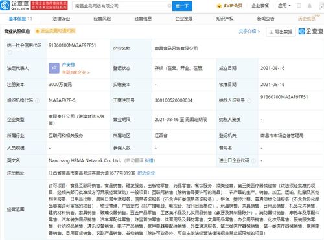Click the credit code 91360100MA3AF97F51 value

coord(72,45)
